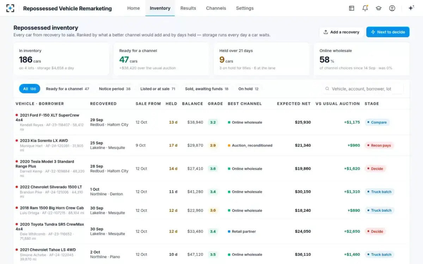Open the Settings tab

[245, 8]
